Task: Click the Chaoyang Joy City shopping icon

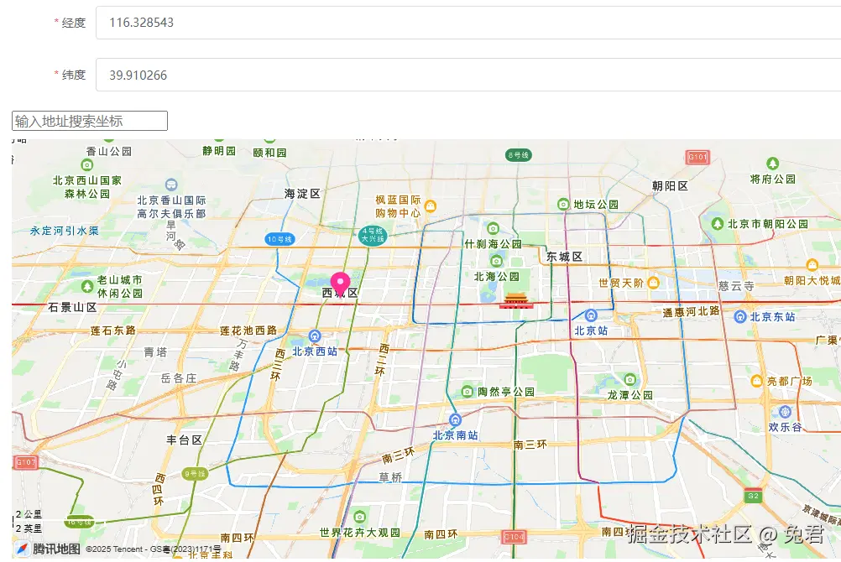Action: (x=812, y=264)
